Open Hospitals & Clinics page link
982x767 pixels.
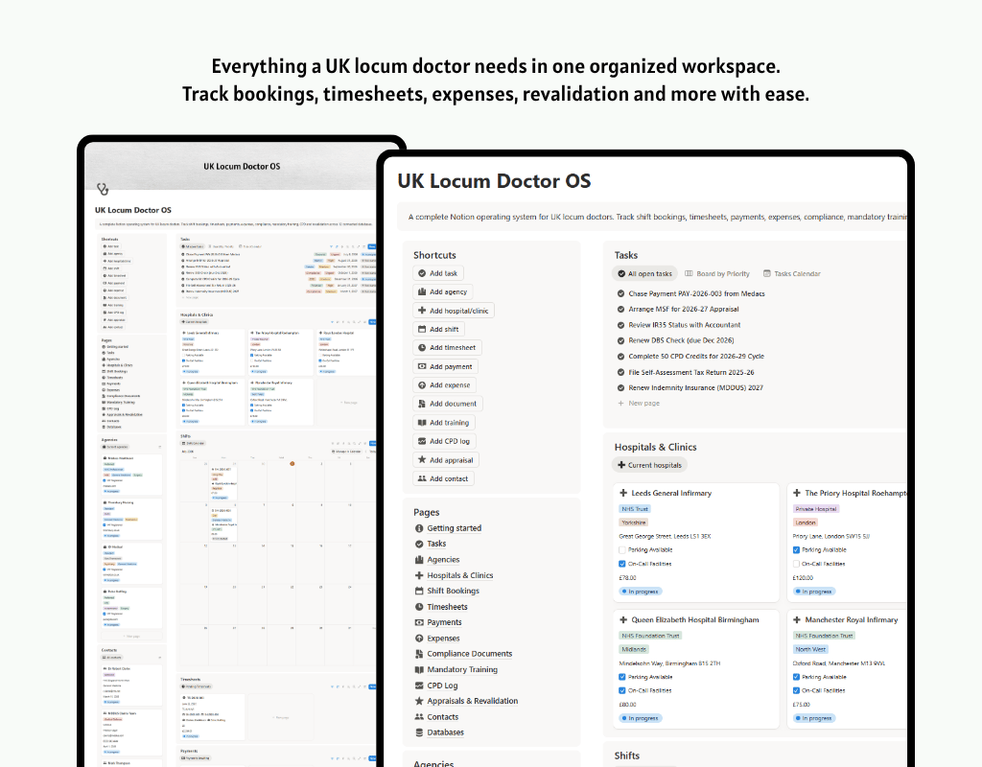[x=459, y=575]
